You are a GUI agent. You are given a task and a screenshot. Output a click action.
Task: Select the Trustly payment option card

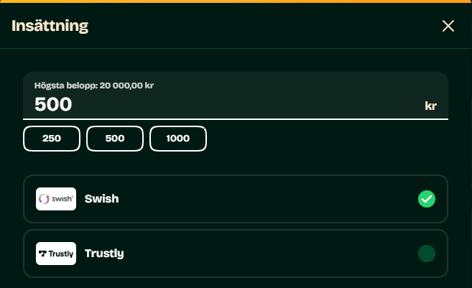pyautogui.click(x=236, y=254)
